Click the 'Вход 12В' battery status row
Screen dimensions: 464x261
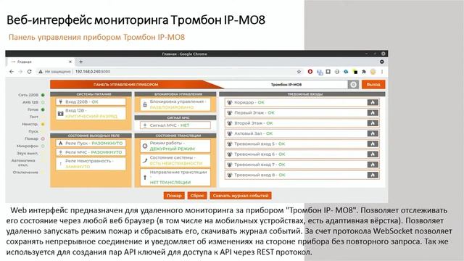coord(91,113)
